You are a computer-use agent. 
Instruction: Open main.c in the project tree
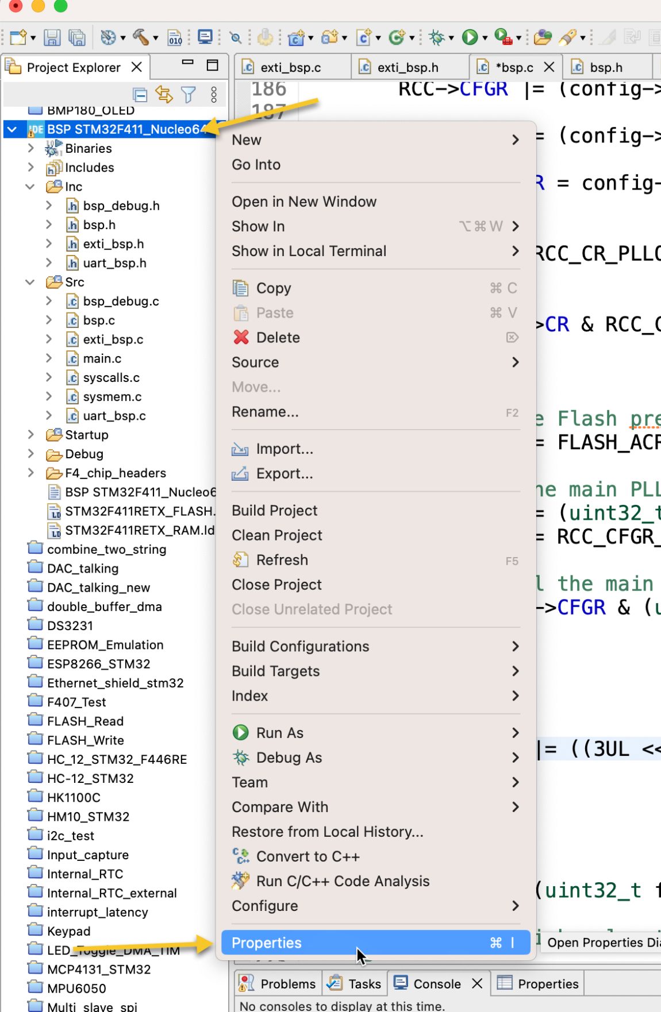tap(102, 358)
